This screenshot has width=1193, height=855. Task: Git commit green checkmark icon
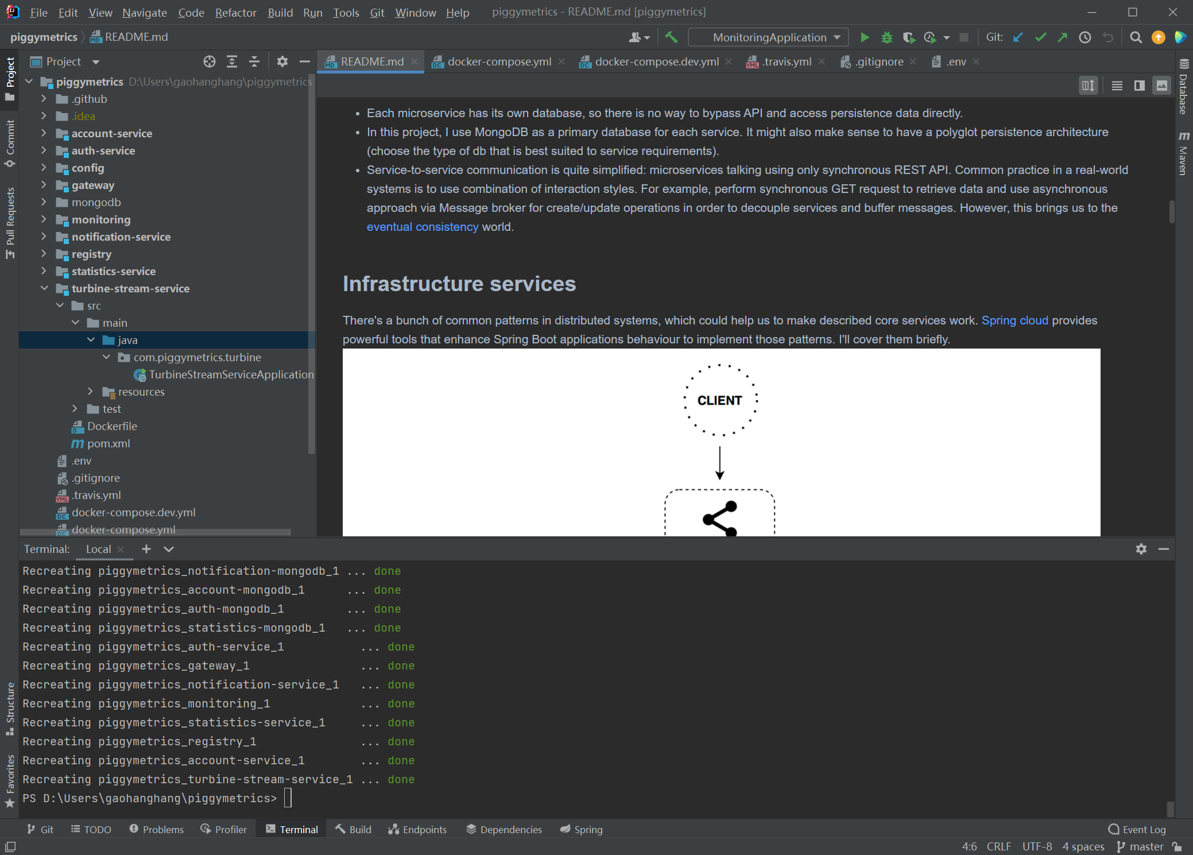(1040, 37)
